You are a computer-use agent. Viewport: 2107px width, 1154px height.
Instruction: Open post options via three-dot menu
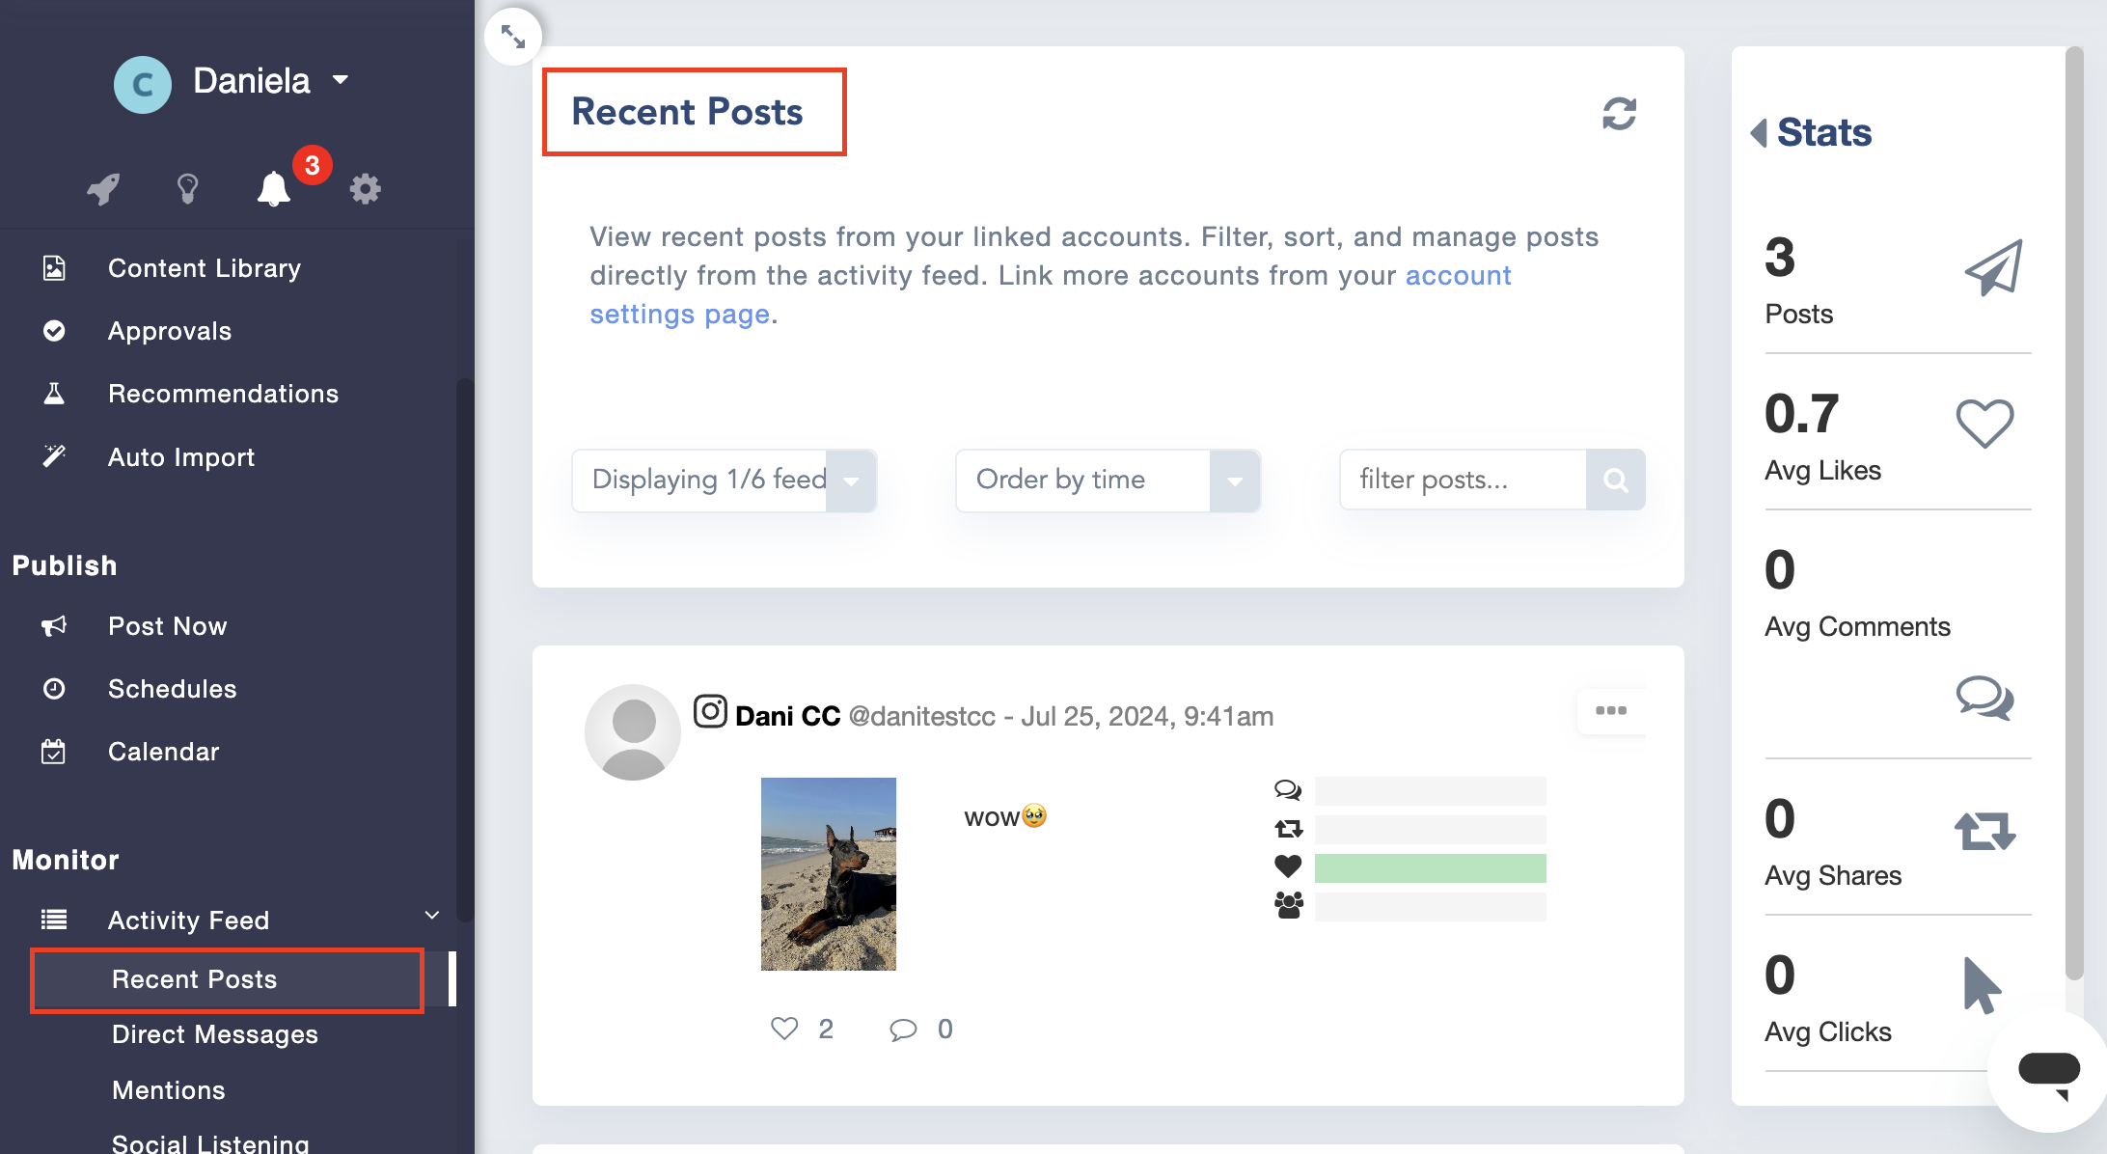[1610, 711]
